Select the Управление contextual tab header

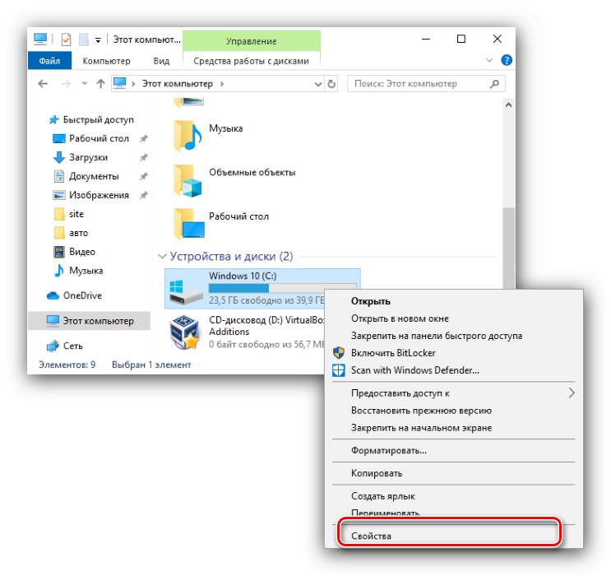coord(252,41)
